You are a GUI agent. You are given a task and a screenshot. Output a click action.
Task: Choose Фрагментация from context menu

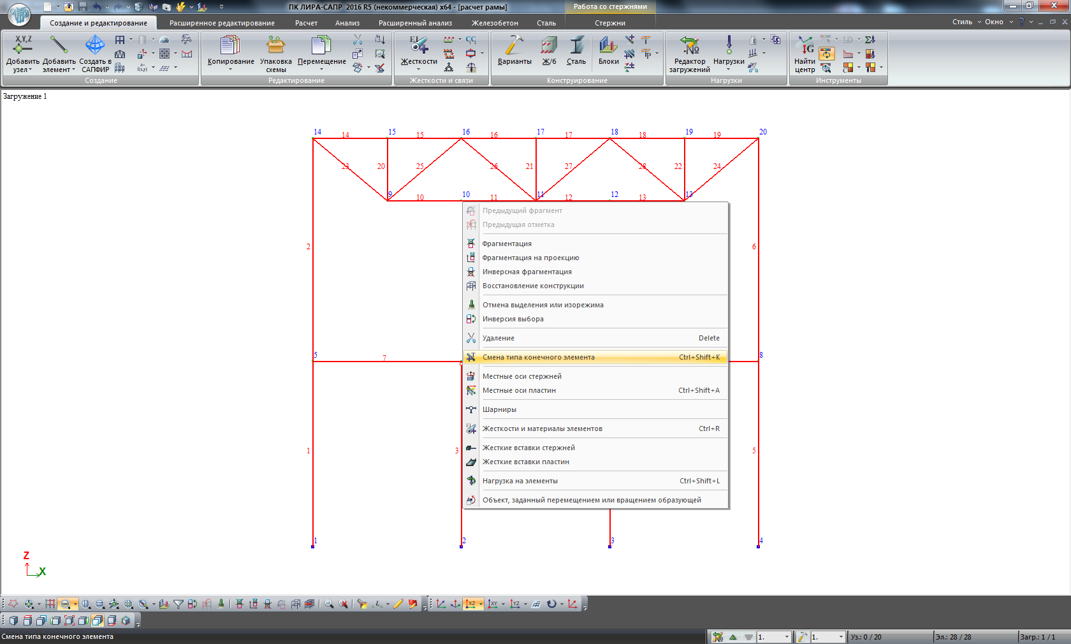coord(595,244)
